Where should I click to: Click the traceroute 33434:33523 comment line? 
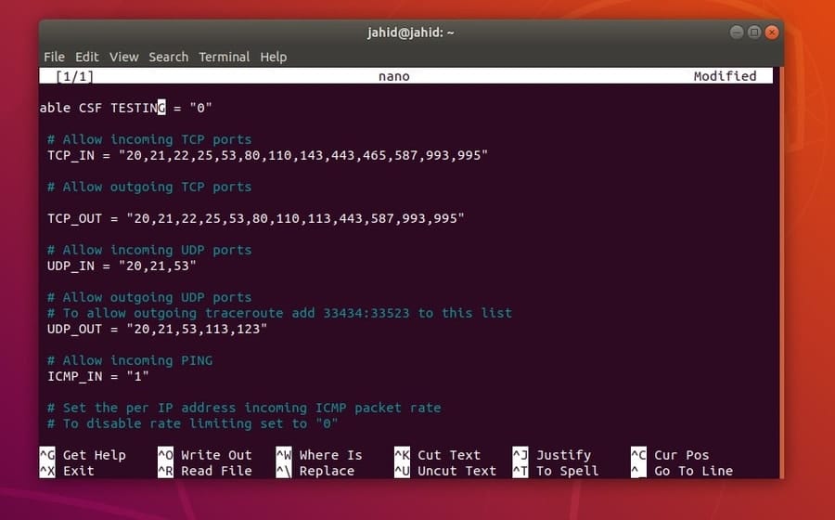tap(279, 313)
